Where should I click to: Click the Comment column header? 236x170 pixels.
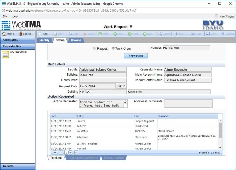[x=163, y=116]
